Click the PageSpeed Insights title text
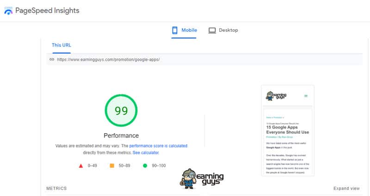Viewport: 370px width, 196px height. click(48, 11)
